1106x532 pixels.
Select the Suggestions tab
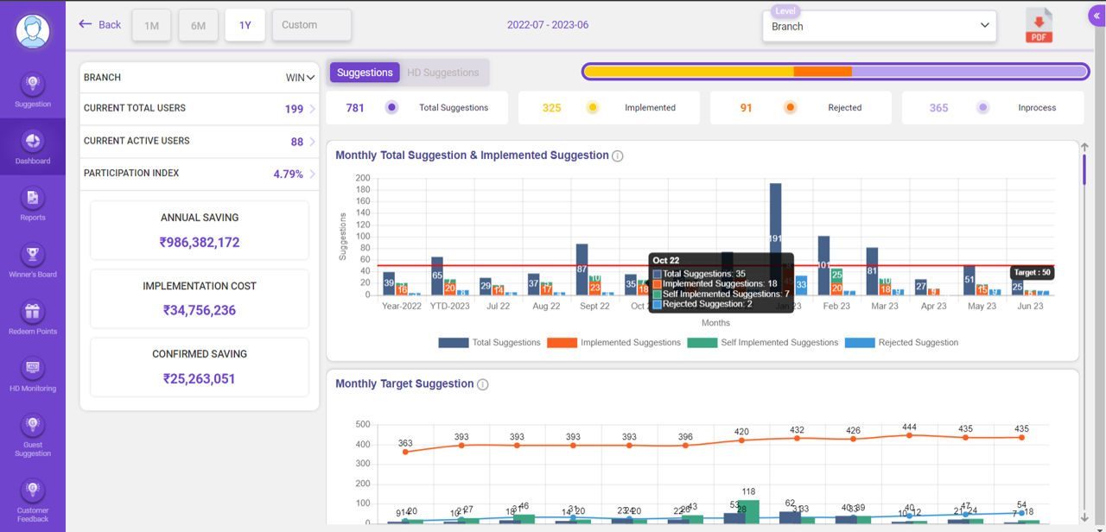364,73
